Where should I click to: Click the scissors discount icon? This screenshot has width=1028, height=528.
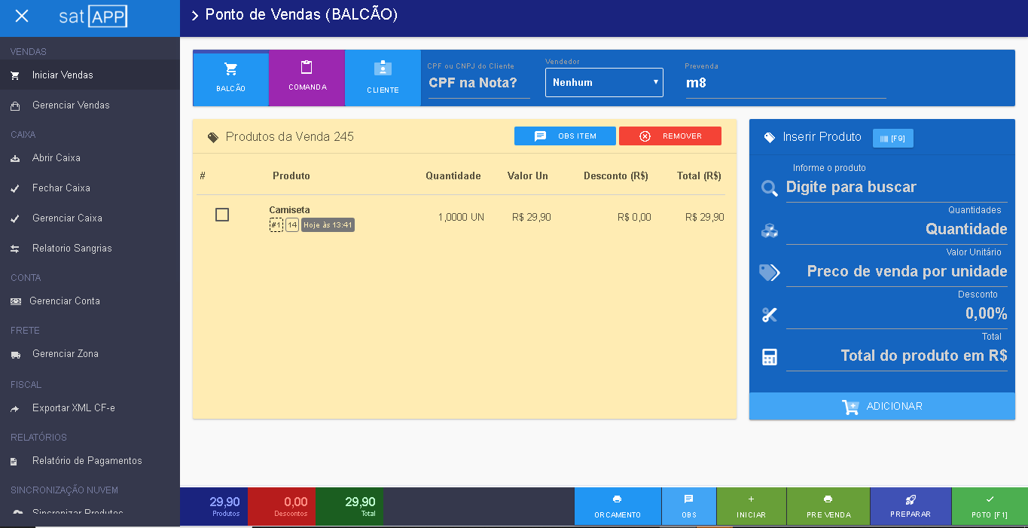click(769, 315)
